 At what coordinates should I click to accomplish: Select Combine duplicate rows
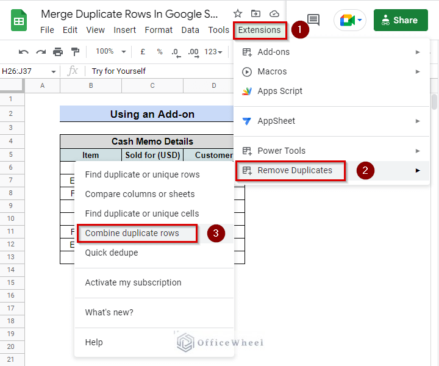click(154, 233)
